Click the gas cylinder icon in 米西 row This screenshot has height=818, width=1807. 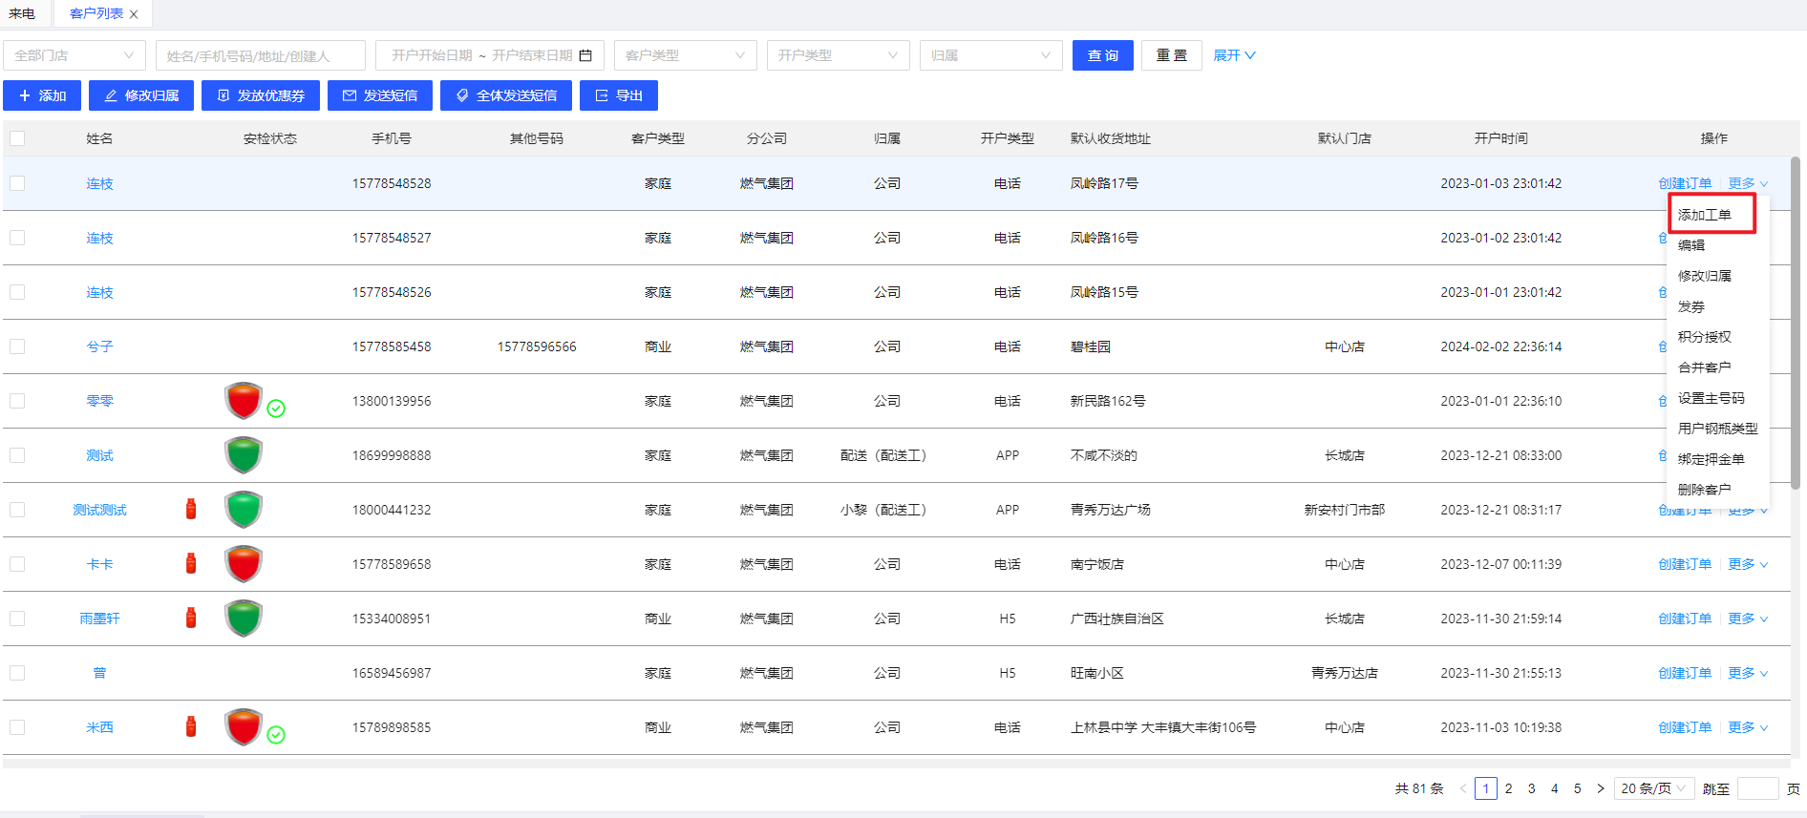pos(191,726)
